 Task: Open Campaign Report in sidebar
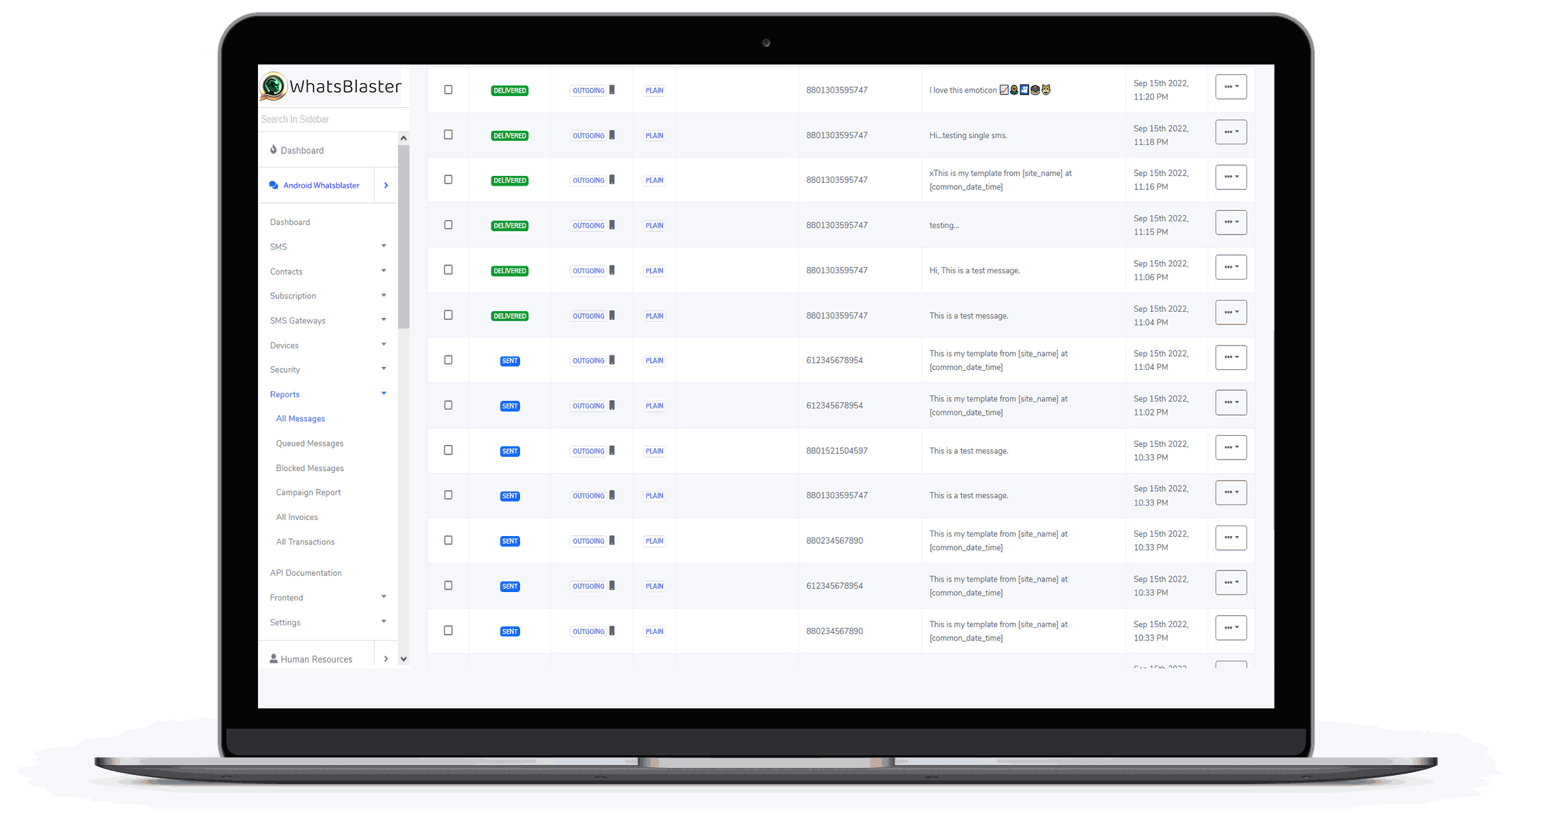pos(308,493)
